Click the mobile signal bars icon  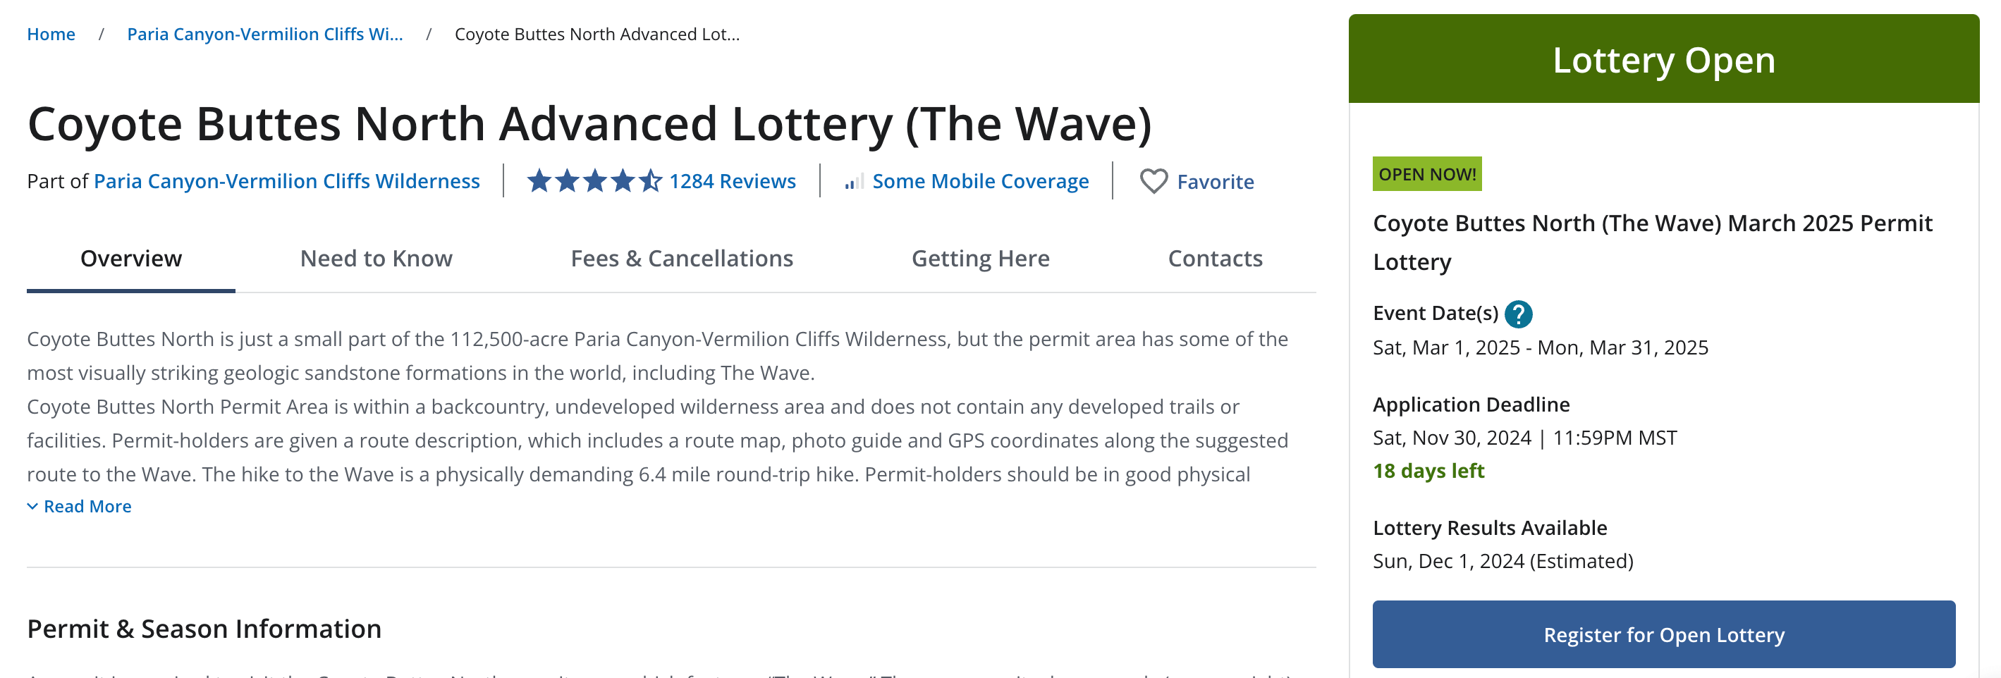854,182
